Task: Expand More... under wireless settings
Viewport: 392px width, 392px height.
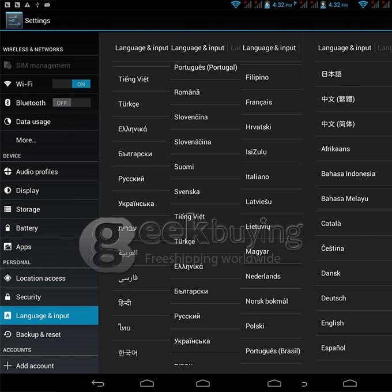Action: pos(26,140)
